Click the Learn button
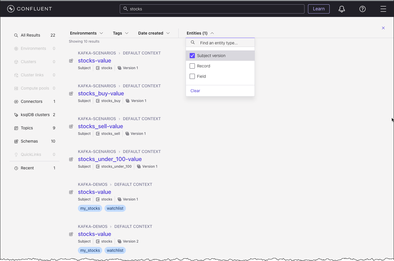 point(319,9)
